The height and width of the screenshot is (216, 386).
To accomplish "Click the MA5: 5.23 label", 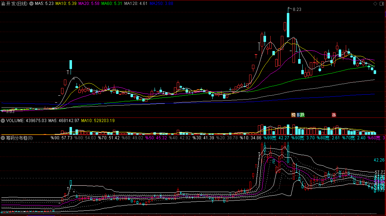I will (x=44, y=4).
